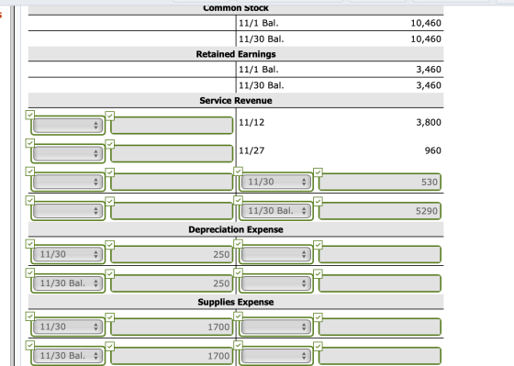Click empty debit amount field in Service Revenue 530 row
The height and width of the screenshot is (366, 514).
[172, 182]
